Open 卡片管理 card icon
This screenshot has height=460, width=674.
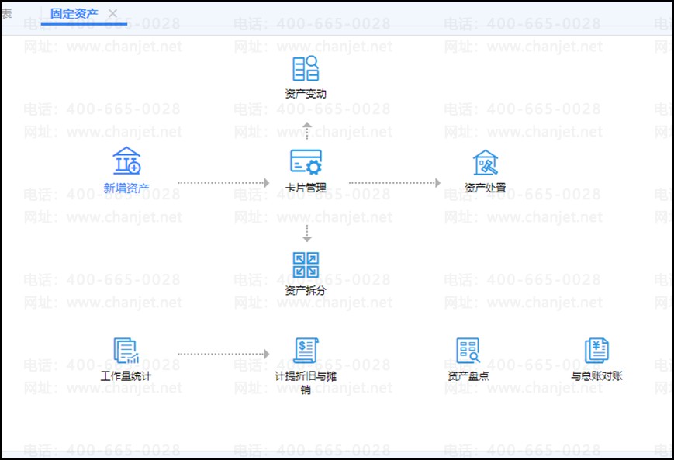[x=306, y=161]
